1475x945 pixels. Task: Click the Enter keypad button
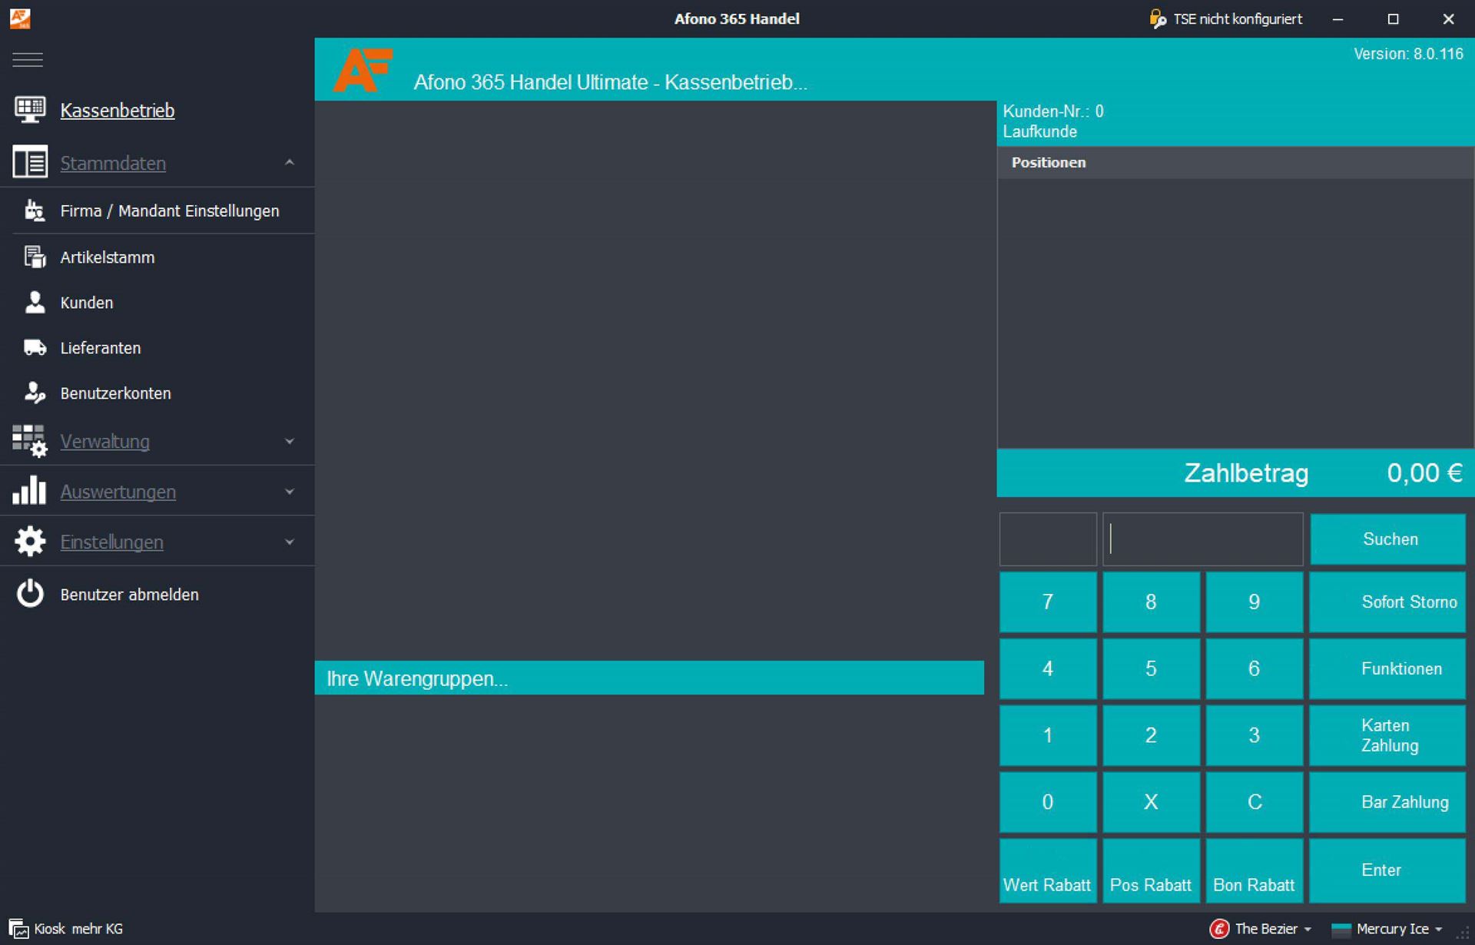(x=1388, y=870)
